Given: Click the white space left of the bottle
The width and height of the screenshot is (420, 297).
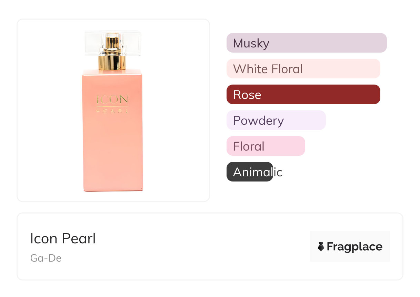Looking at the screenshot, I should [48, 110].
